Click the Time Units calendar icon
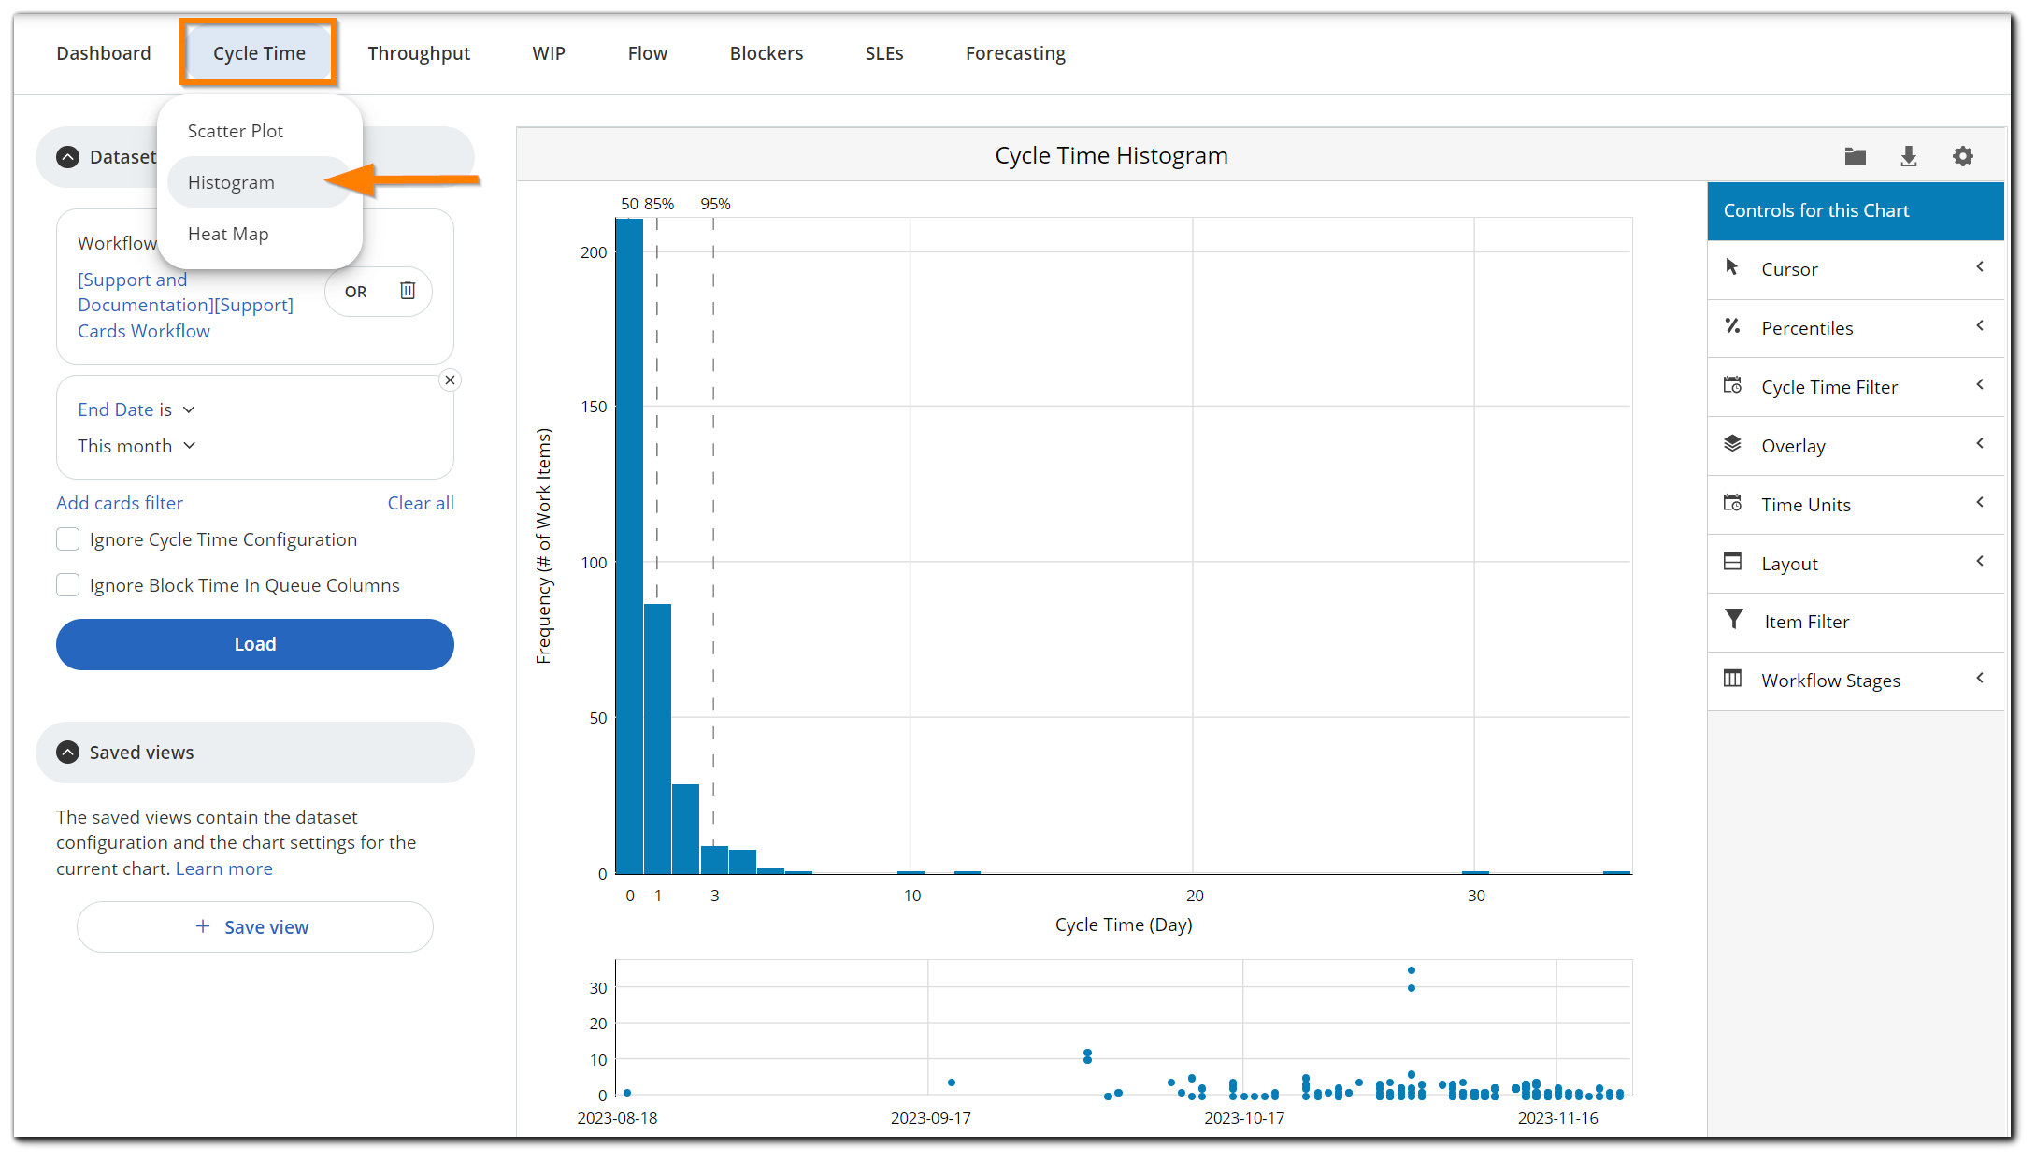 (x=1733, y=504)
